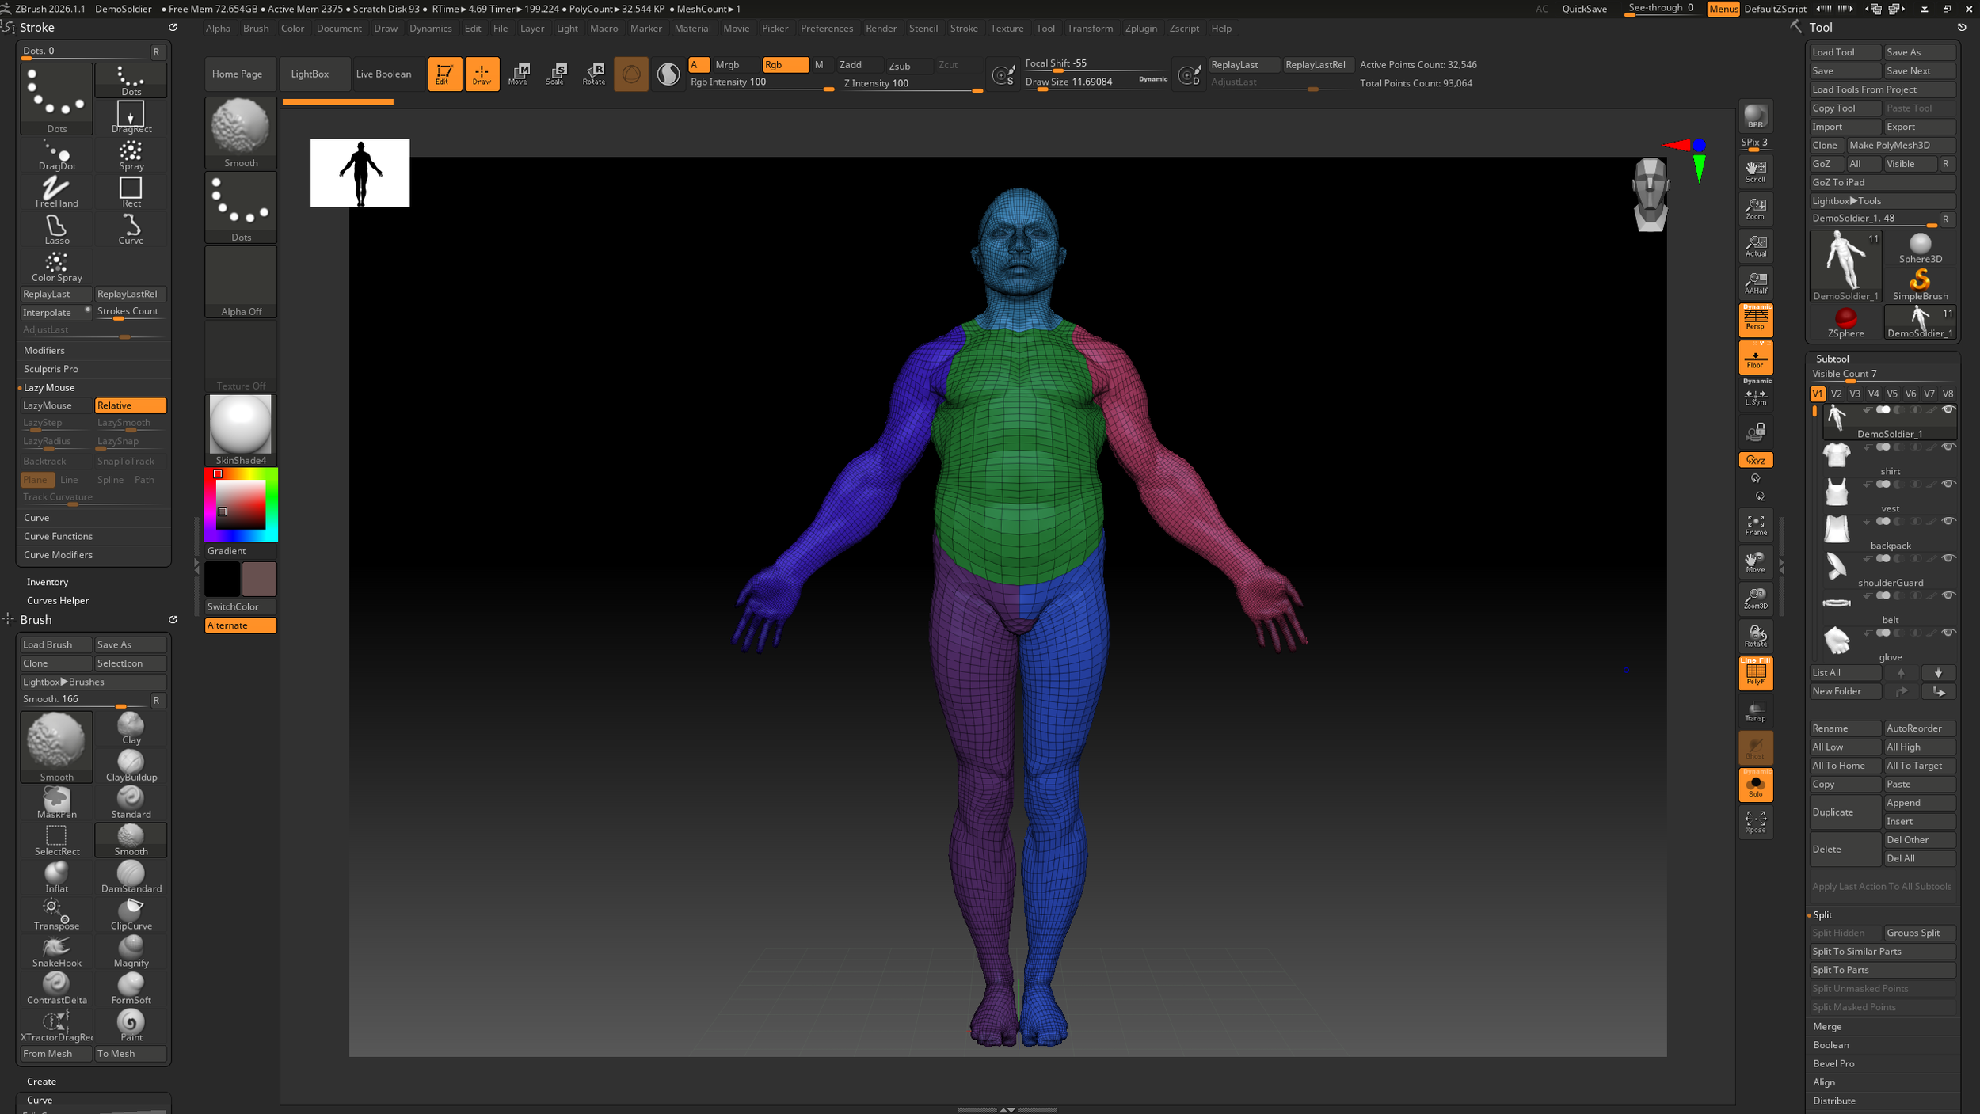Select the DamStandard brush
Screen dimensions: 1980x1114
pos(131,876)
